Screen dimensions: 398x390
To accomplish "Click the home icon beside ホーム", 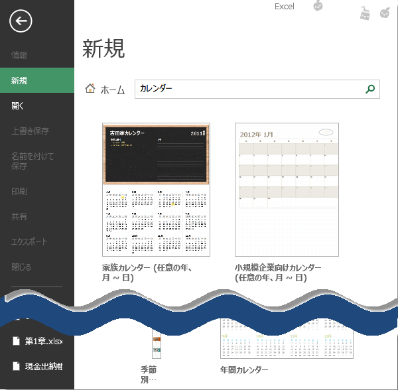I will pyautogui.click(x=90, y=88).
